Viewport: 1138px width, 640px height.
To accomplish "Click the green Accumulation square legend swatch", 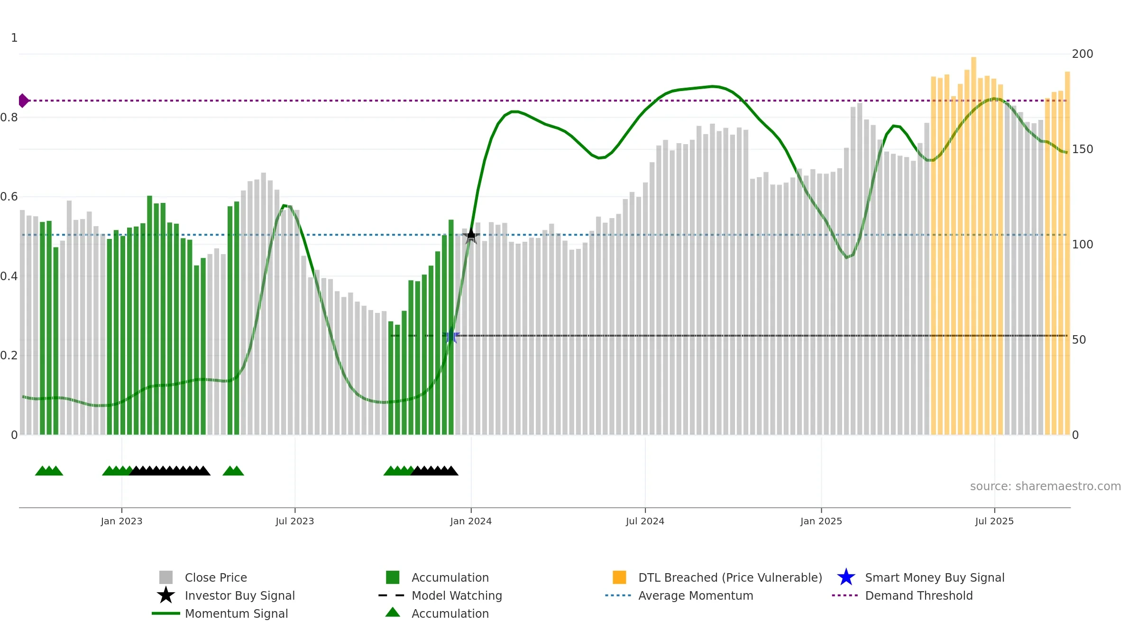I will coord(393,577).
